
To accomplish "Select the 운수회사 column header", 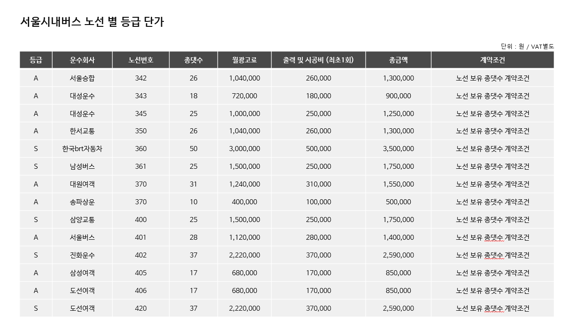I will [82, 60].
